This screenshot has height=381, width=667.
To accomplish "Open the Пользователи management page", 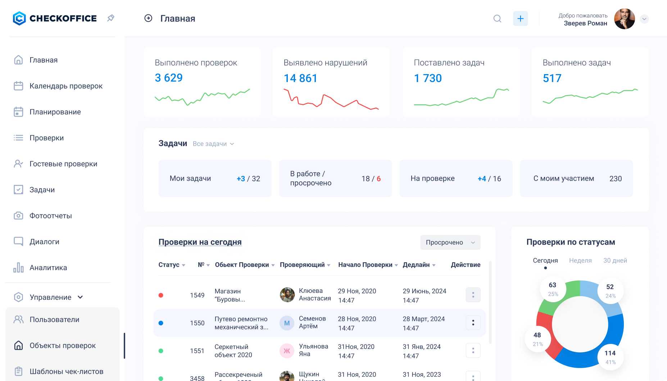I will [55, 319].
